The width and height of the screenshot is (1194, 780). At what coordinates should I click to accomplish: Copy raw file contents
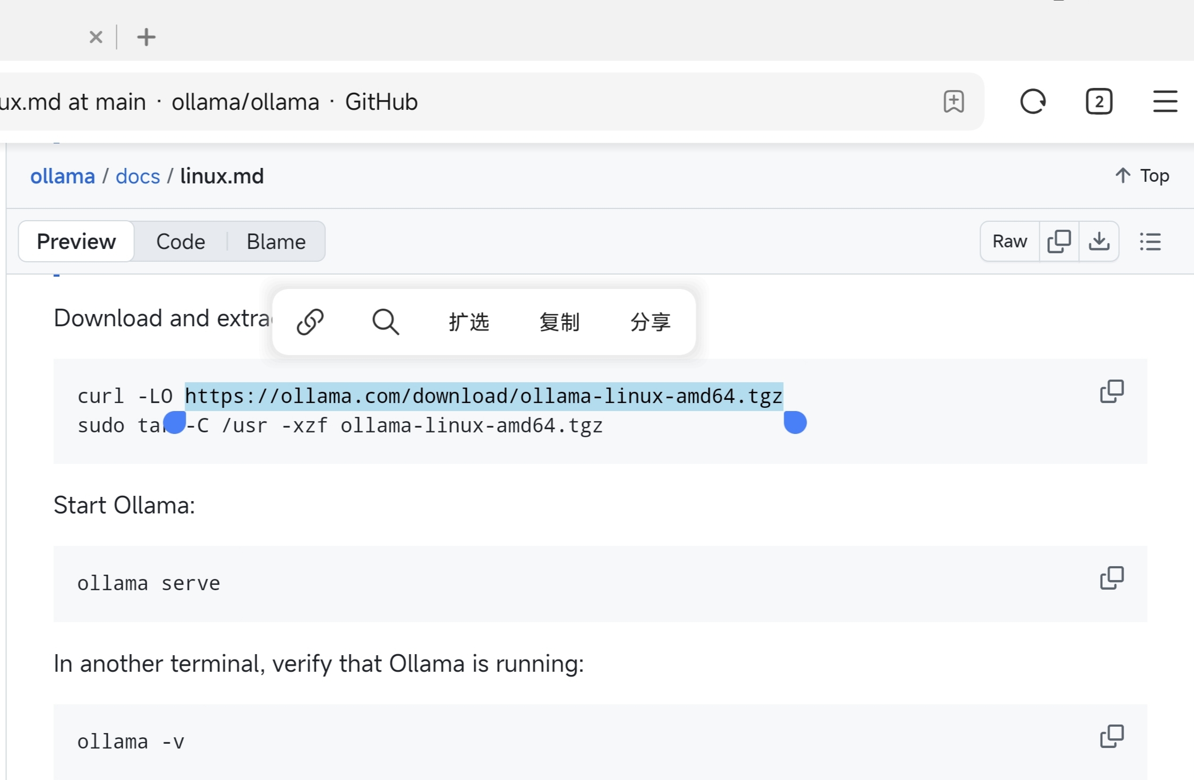(1059, 241)
